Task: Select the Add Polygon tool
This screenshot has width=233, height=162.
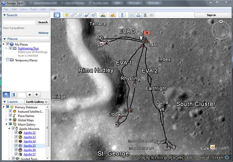Action: click(x=73, y=15)
